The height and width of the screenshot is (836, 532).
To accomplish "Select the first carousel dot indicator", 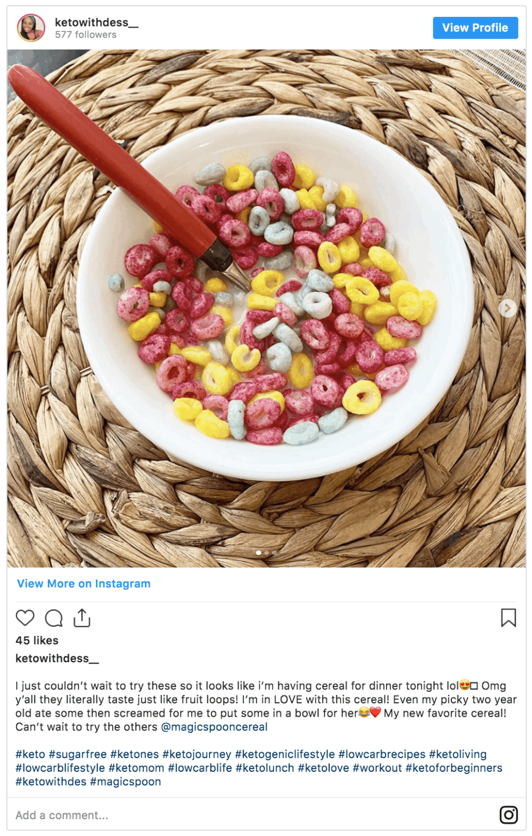I will pos(259,552).
